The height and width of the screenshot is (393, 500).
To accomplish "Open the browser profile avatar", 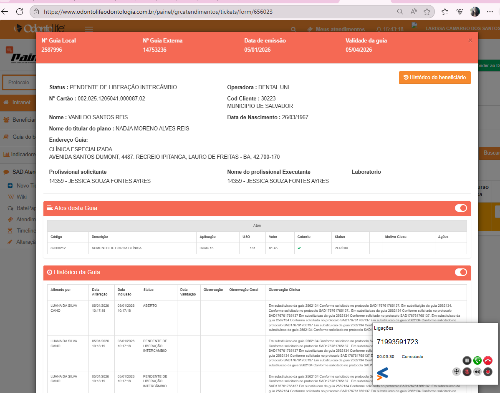I will (x=475, y=12).
